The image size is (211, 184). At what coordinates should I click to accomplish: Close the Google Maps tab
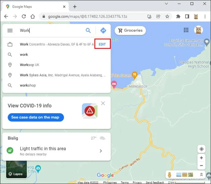(x=64, y=7)
